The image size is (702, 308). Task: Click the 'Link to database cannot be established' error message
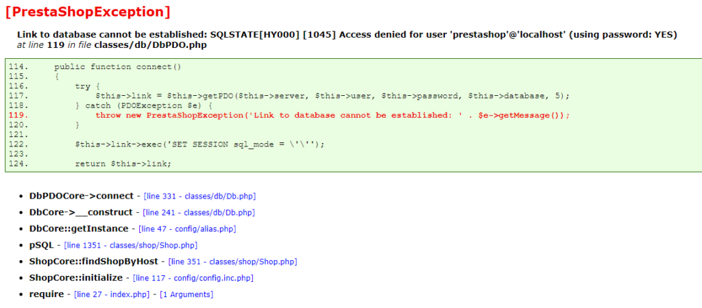pos(347,34)
